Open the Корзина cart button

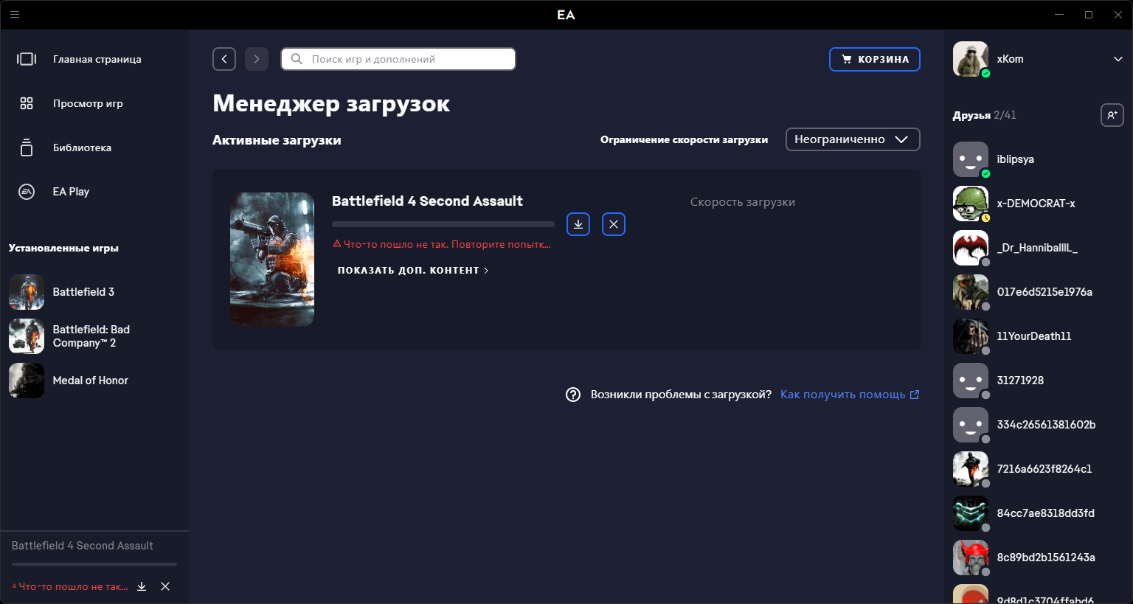(x=874, y=59)
